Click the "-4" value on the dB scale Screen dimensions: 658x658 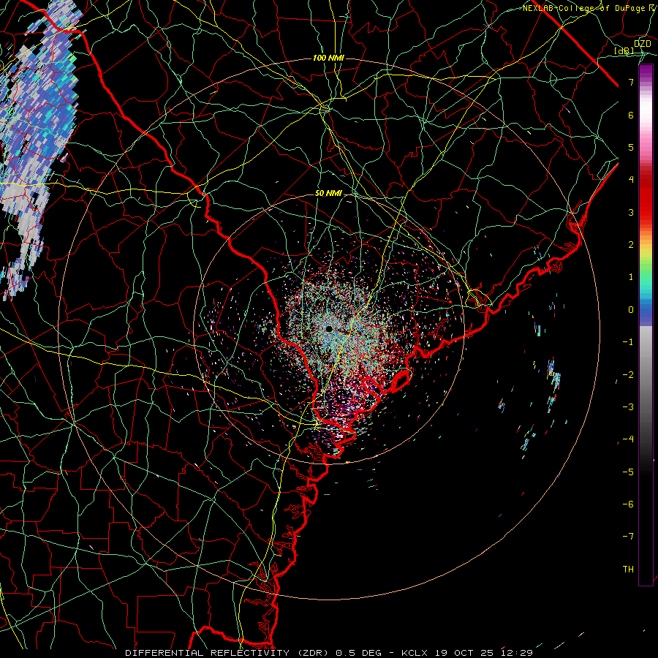628,439
